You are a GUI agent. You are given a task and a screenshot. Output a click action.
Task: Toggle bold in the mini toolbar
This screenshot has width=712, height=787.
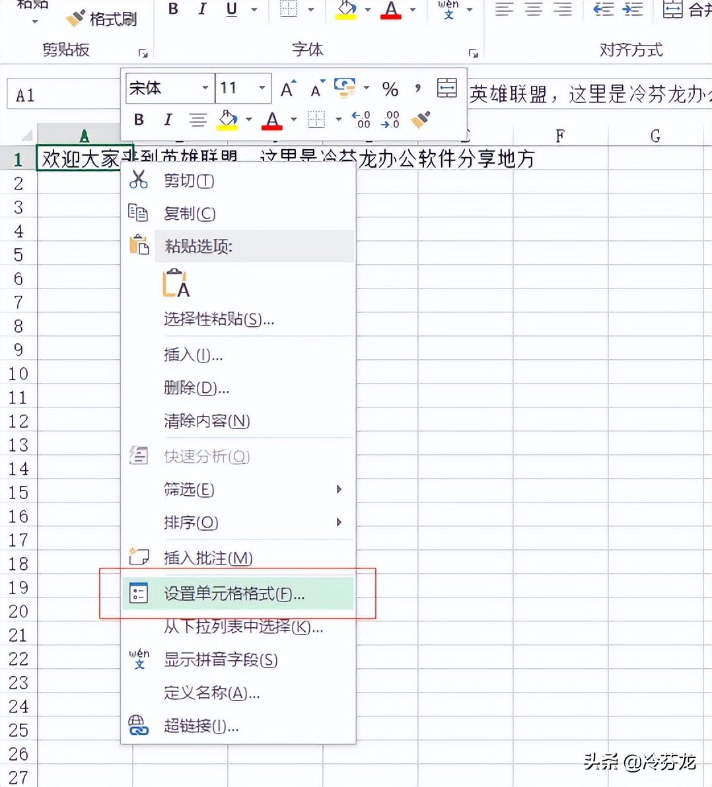tap(139, 120)
